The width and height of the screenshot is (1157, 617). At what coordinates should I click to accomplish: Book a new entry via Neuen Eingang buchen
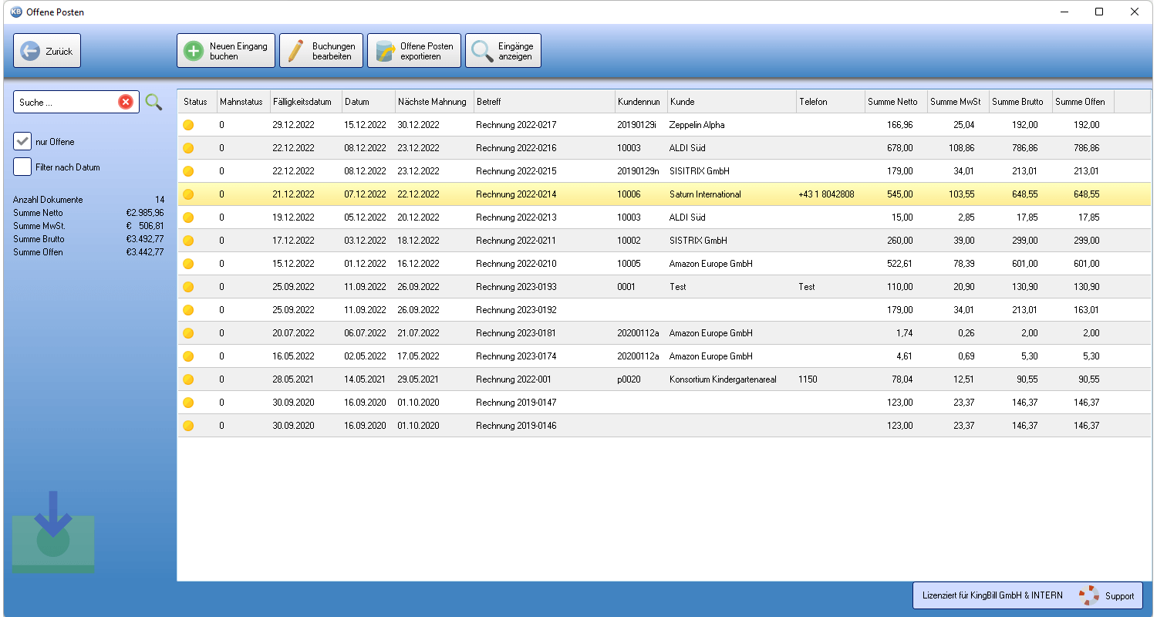(226, 51)
